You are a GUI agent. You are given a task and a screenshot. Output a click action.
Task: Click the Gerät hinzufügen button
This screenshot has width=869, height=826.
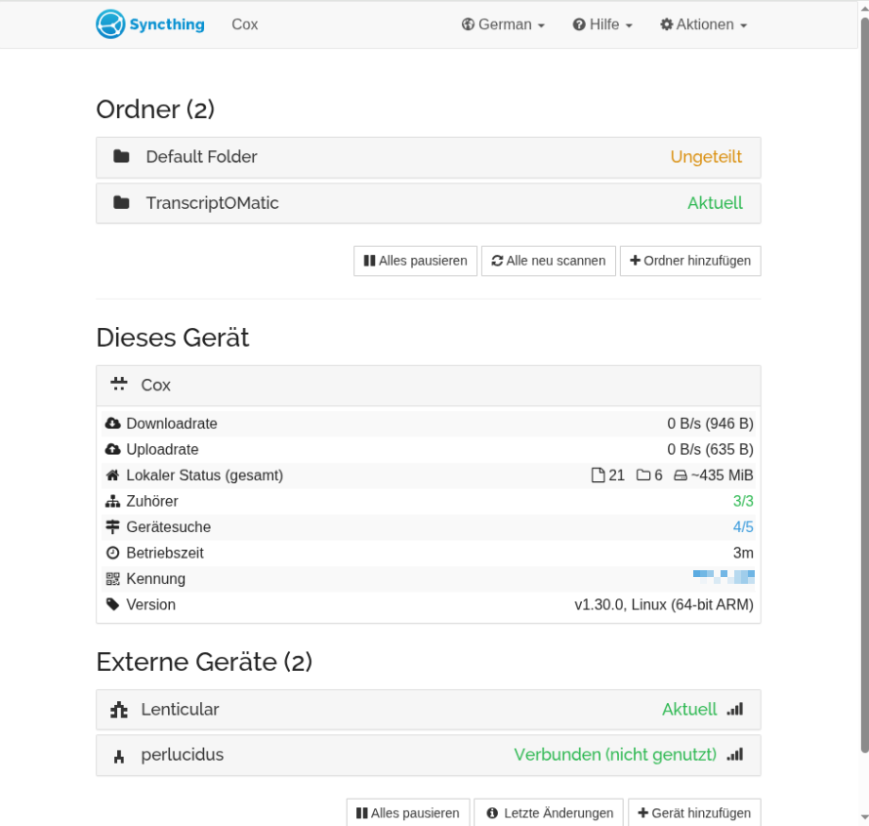click(694, 812)
